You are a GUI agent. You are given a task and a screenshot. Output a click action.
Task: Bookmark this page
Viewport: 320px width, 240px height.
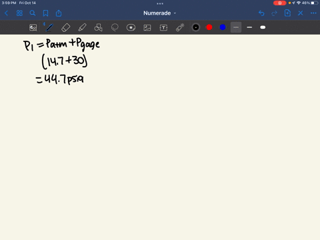(x=45, y=13)
